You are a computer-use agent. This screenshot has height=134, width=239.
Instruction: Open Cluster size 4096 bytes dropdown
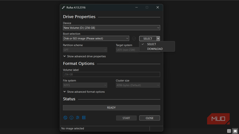(x=138, y=85)
